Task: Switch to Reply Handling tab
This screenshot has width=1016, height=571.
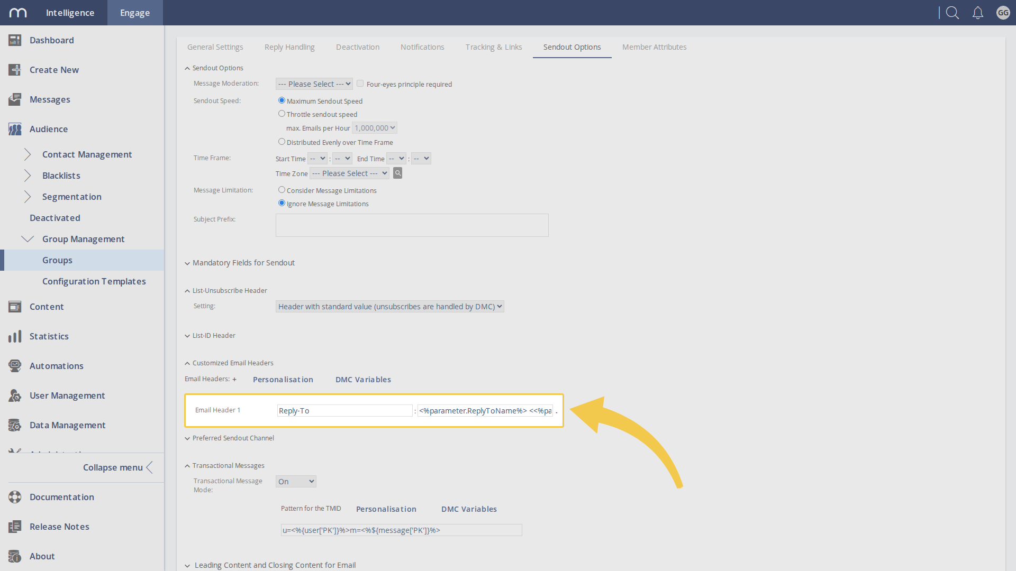Action: 289,47
